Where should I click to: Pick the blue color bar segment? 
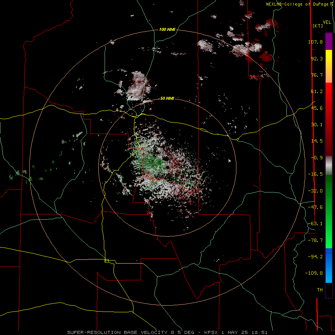click(329, 265)
